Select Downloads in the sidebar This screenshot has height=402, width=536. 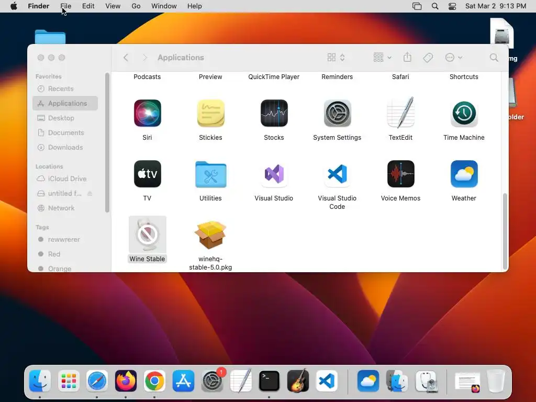(x=65, y=147)
